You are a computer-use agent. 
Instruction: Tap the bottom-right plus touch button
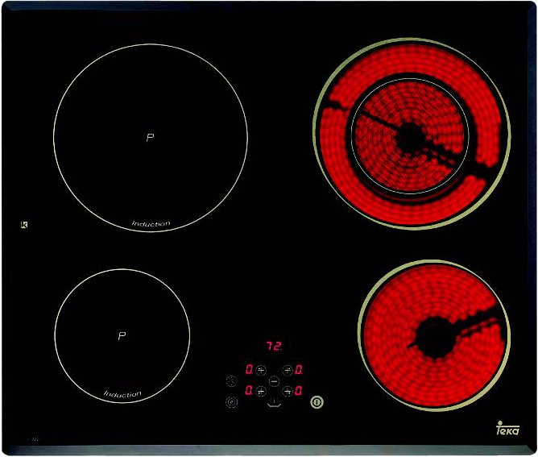288,391
